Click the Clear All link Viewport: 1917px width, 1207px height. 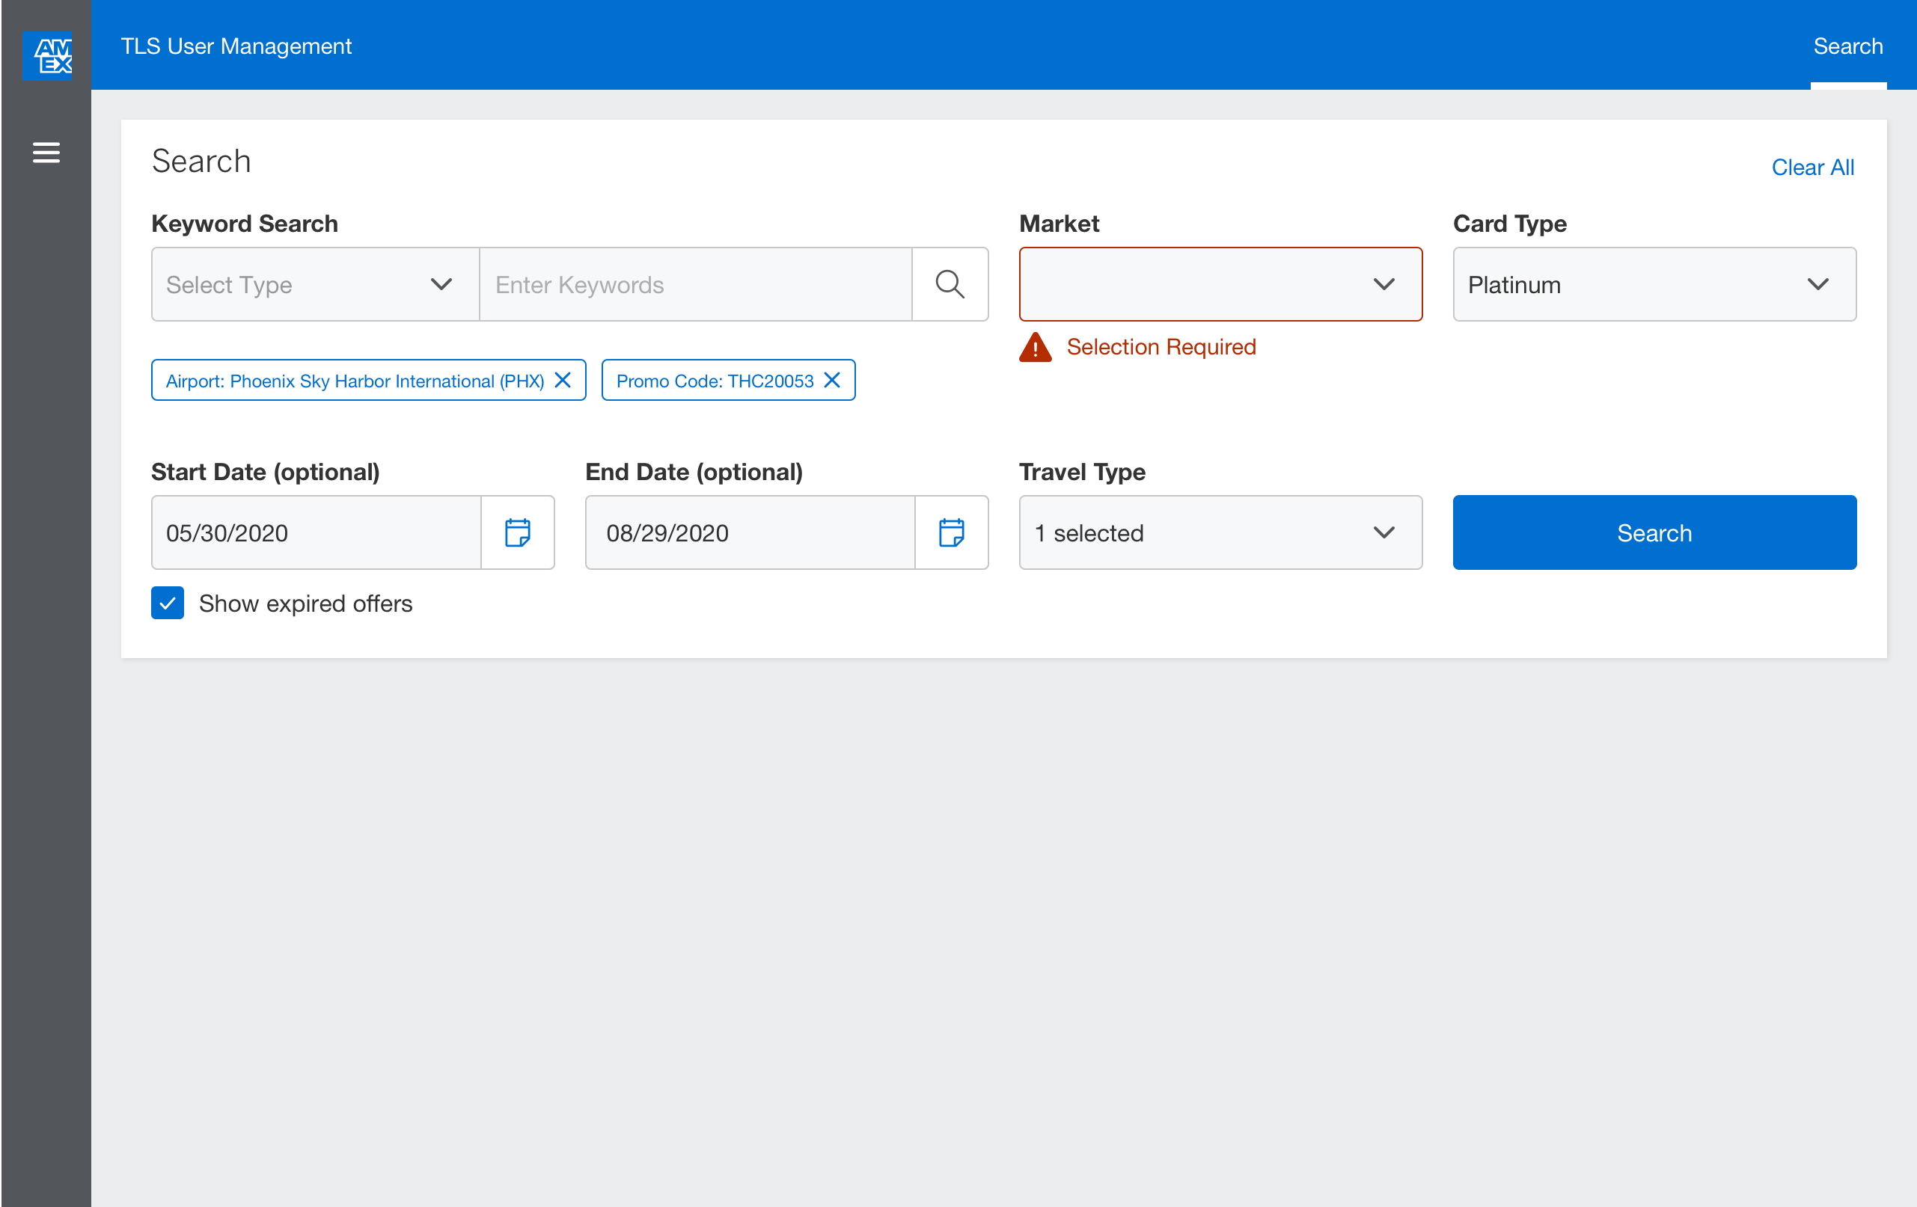pos(1812,167)
